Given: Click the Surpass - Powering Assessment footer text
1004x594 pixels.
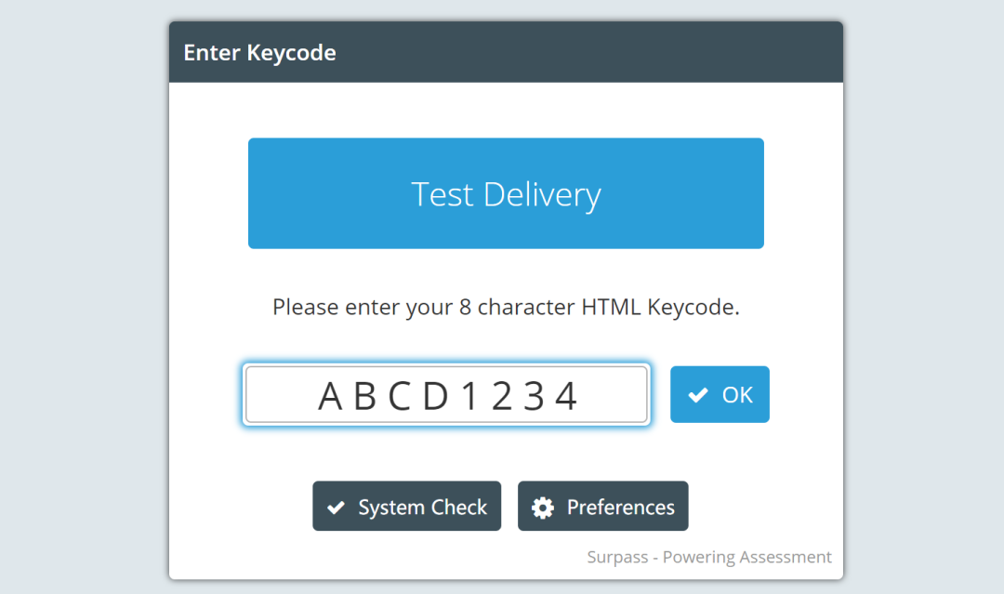Looking at the screenshot, I should (709, 558).
